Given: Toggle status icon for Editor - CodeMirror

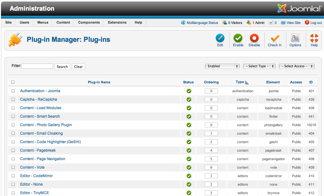Looking at the screenshot, I should pyautogui.click(x=189, y=176).
